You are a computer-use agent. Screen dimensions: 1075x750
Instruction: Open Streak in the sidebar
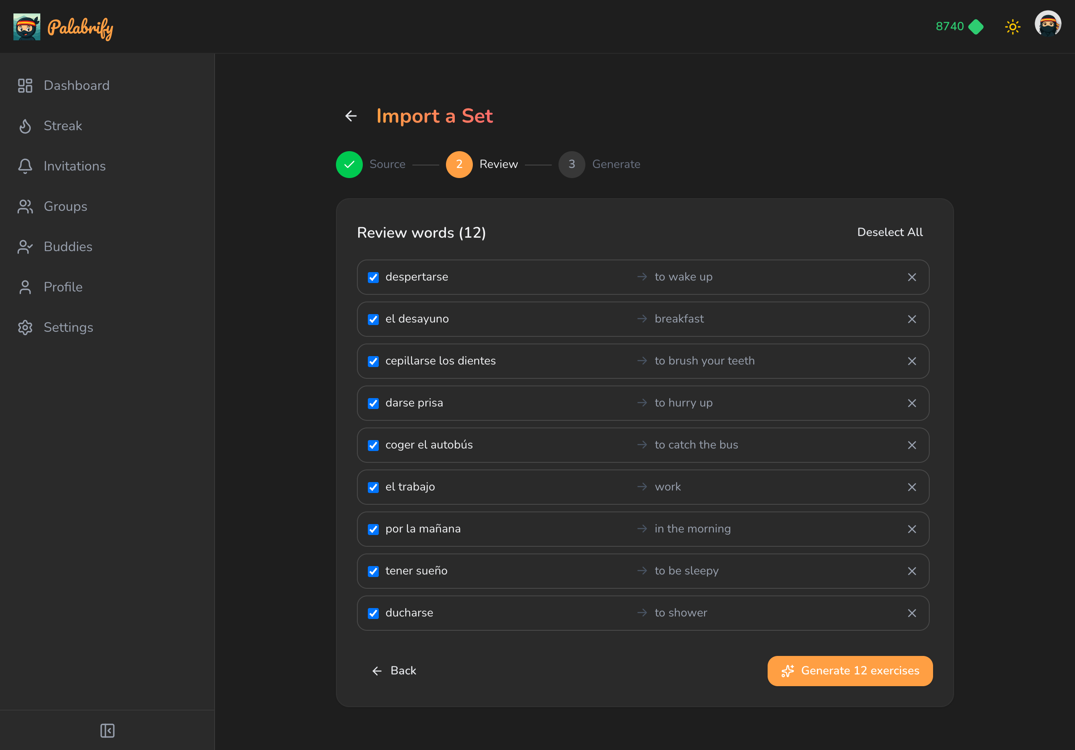63,126
